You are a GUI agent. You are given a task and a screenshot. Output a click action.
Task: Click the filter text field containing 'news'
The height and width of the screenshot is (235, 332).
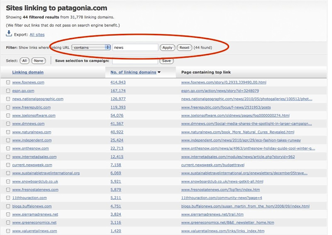pyautogui.click(x=135, y=47)
